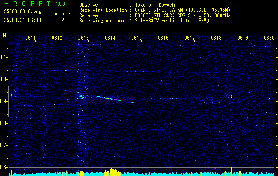This screenshot has width=278, height=176.
Task: Click frequency label 0.8
Action: 4,123
